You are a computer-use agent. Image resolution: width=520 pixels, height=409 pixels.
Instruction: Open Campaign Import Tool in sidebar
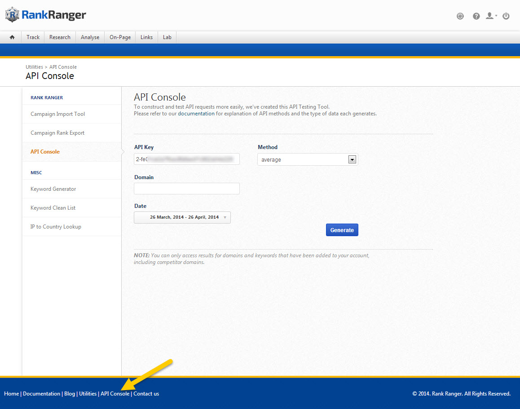point(72,114)
